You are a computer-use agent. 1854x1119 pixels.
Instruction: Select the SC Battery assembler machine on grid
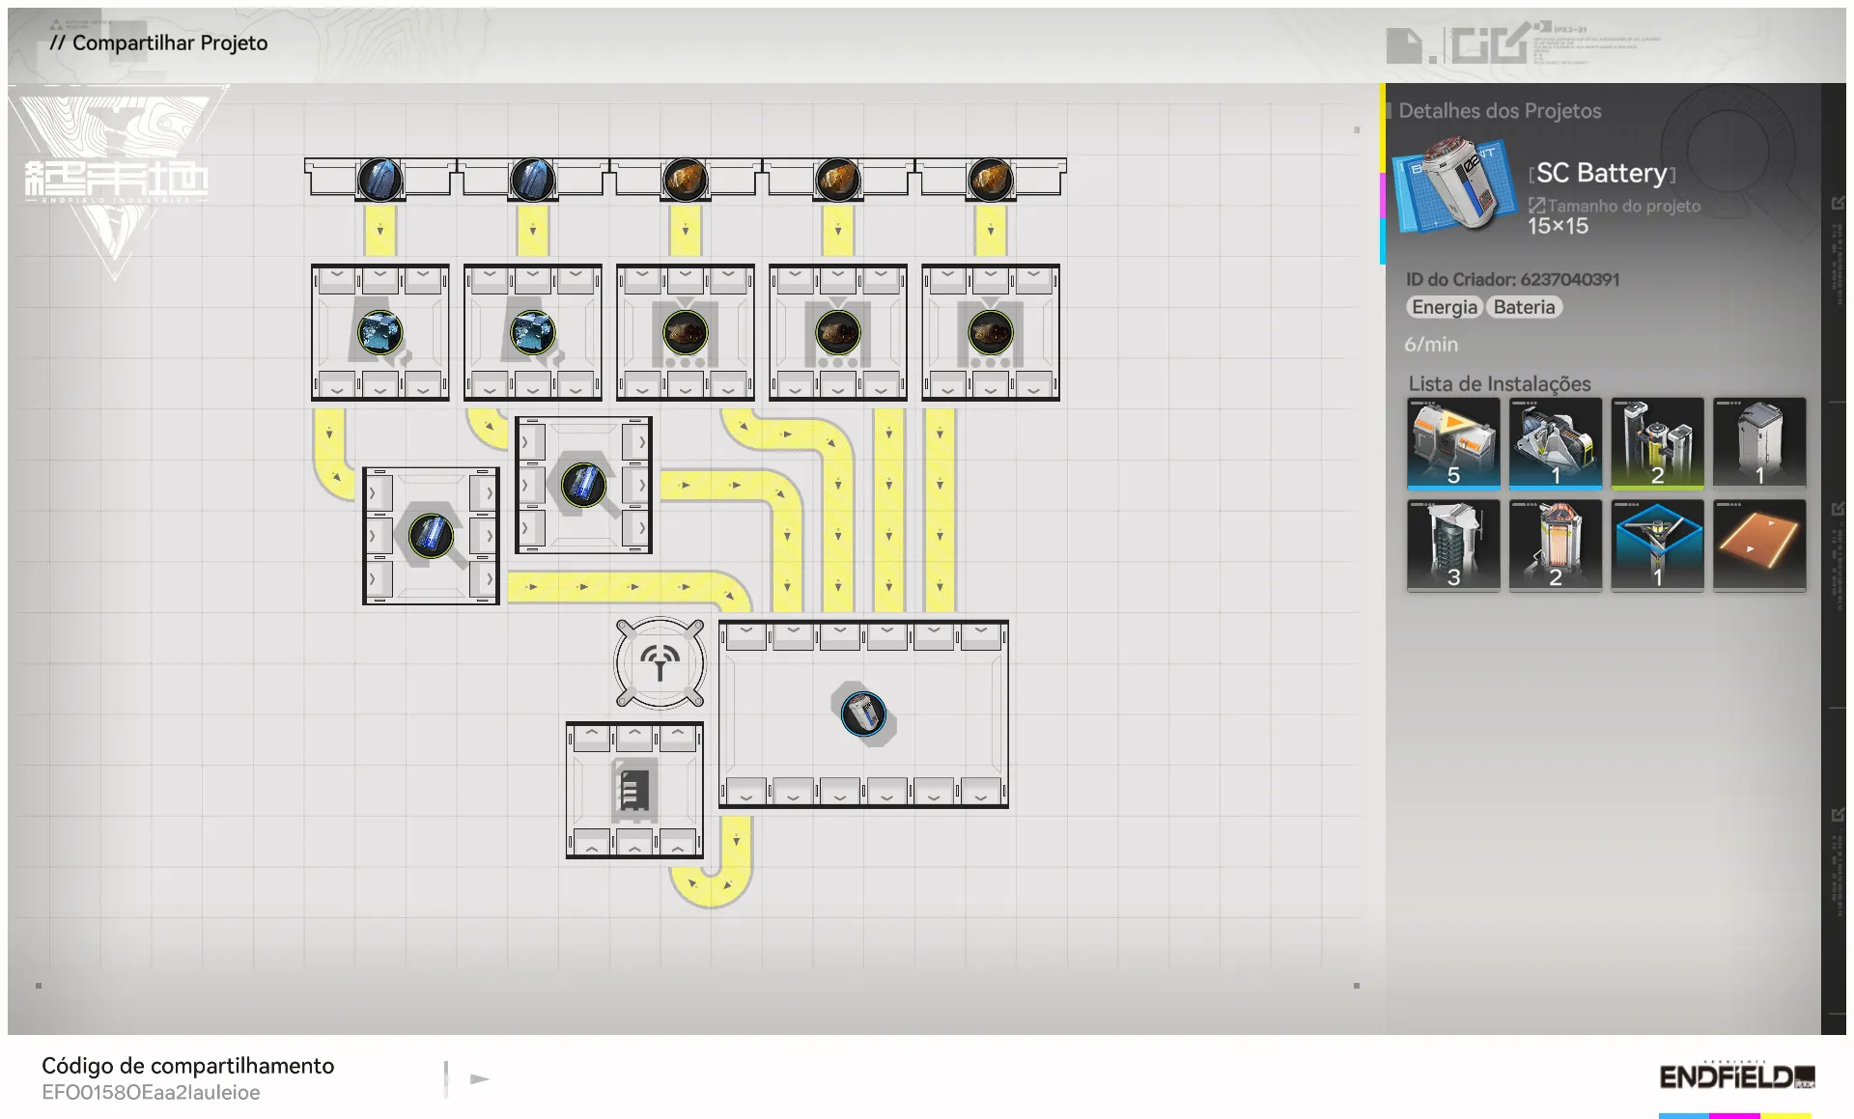pyautogui.click(x=863, y=714)
